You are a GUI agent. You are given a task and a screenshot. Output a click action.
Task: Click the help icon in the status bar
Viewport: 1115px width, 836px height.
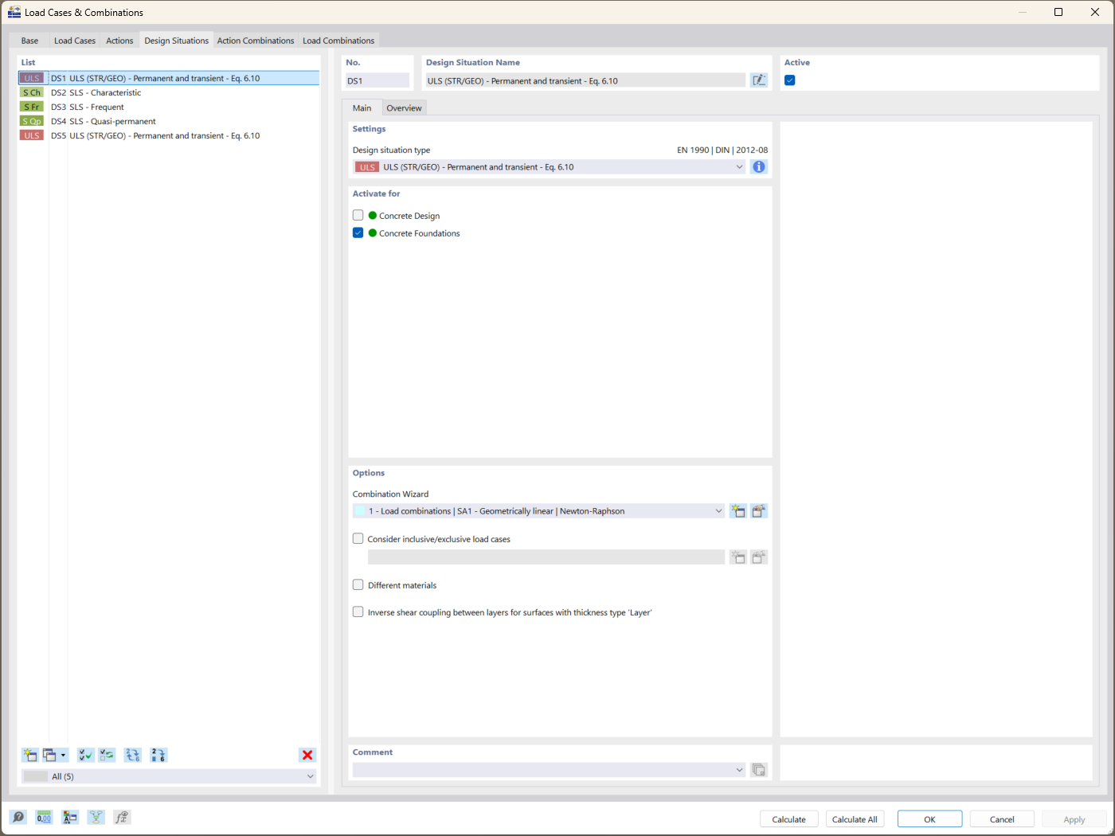coord(17,817)
